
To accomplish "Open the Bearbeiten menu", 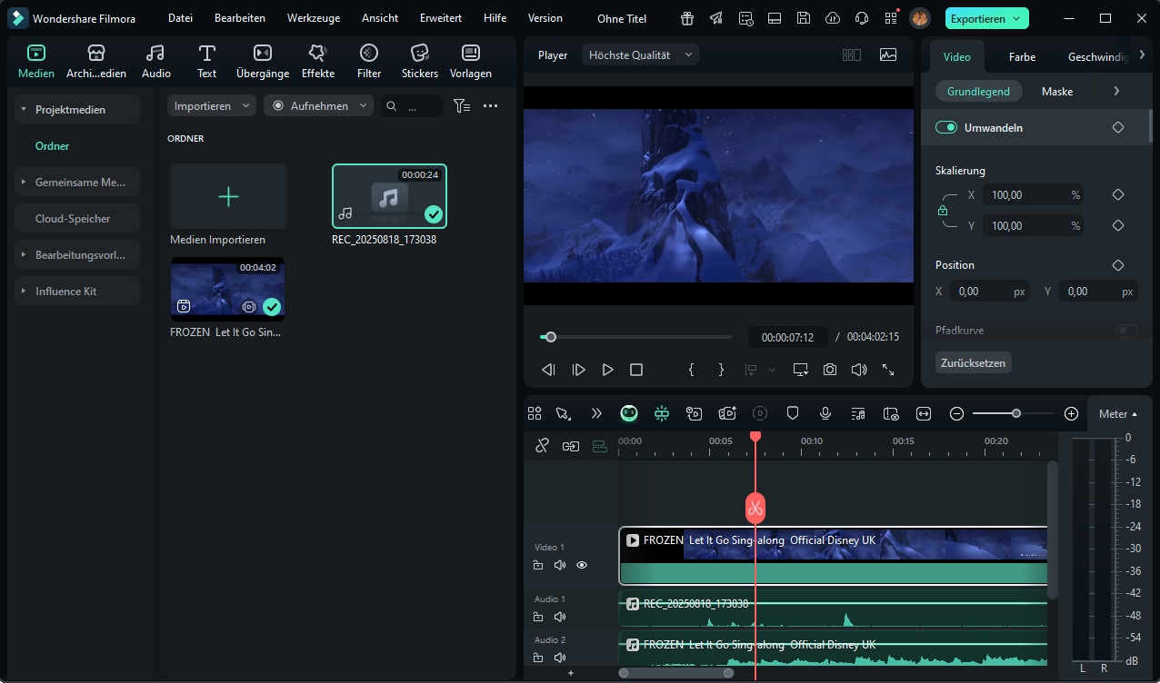I will click(x=240, y=18).
